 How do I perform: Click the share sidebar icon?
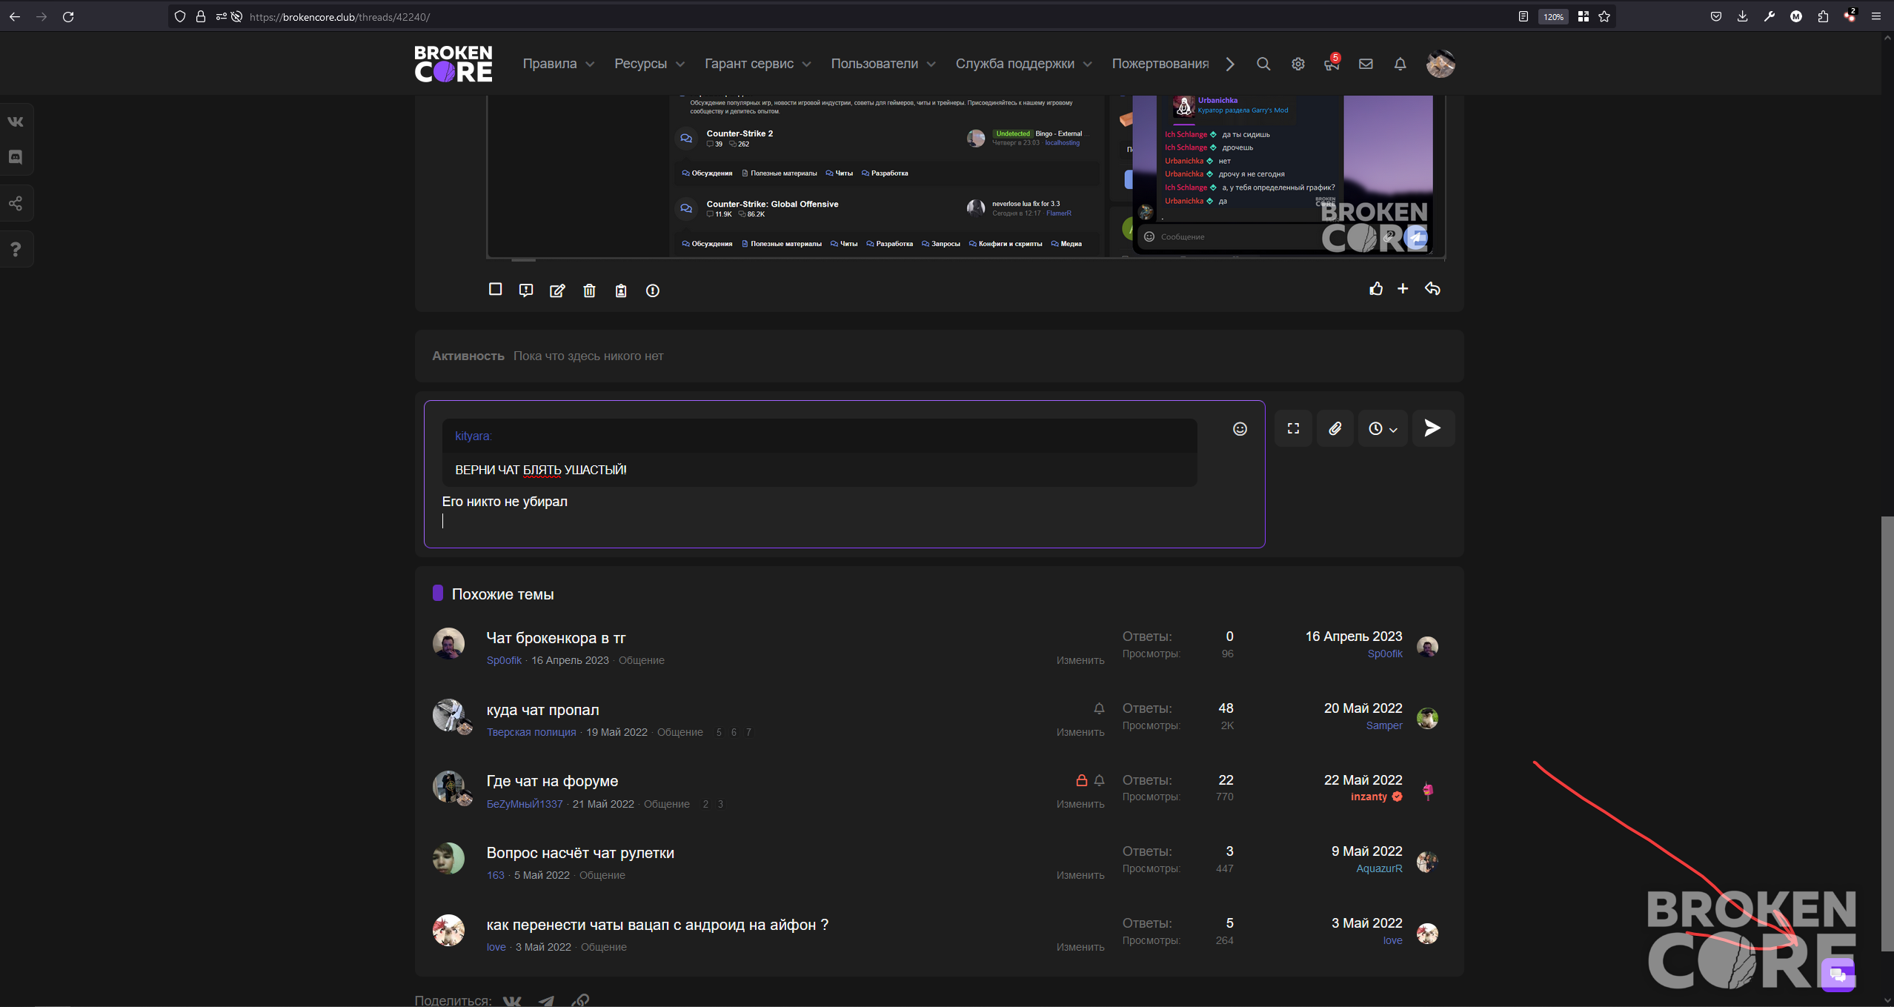coord(16,203)
